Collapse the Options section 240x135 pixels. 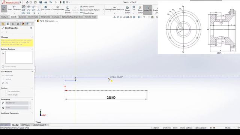point(32,88)
